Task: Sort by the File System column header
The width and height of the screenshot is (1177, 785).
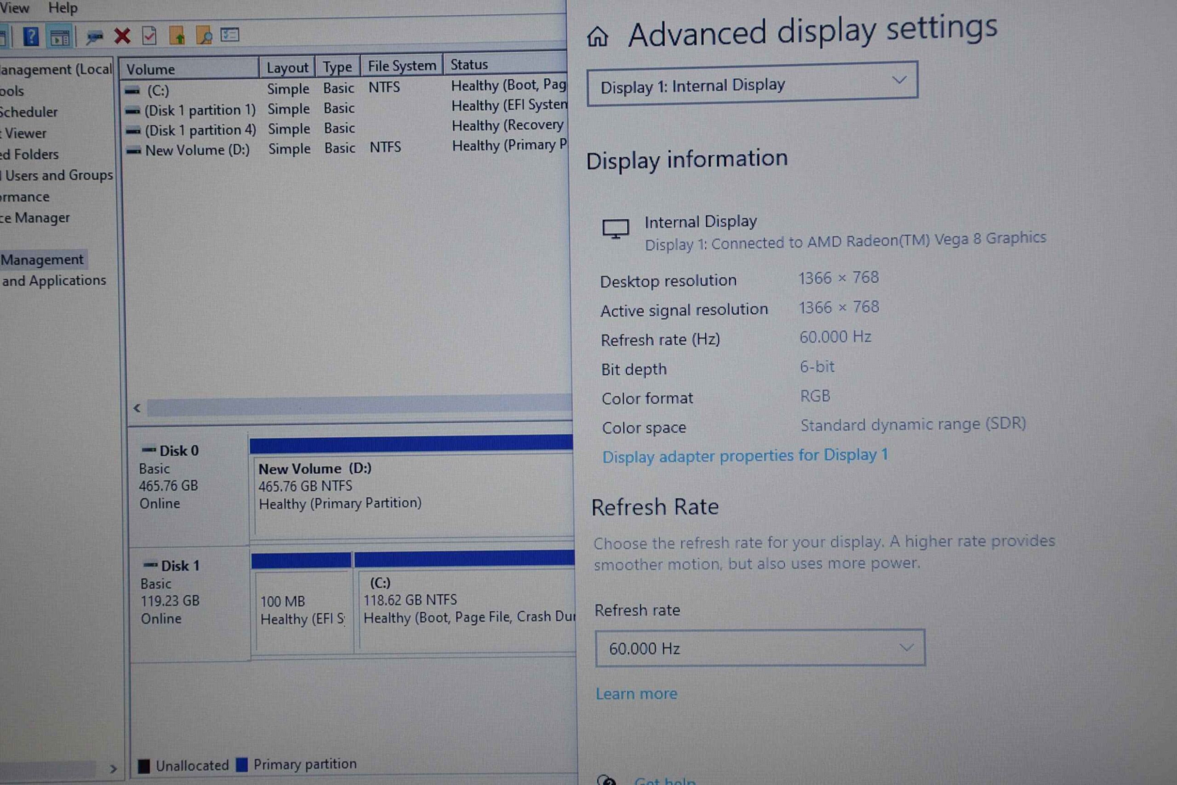Action: click(x=402, y=66)
